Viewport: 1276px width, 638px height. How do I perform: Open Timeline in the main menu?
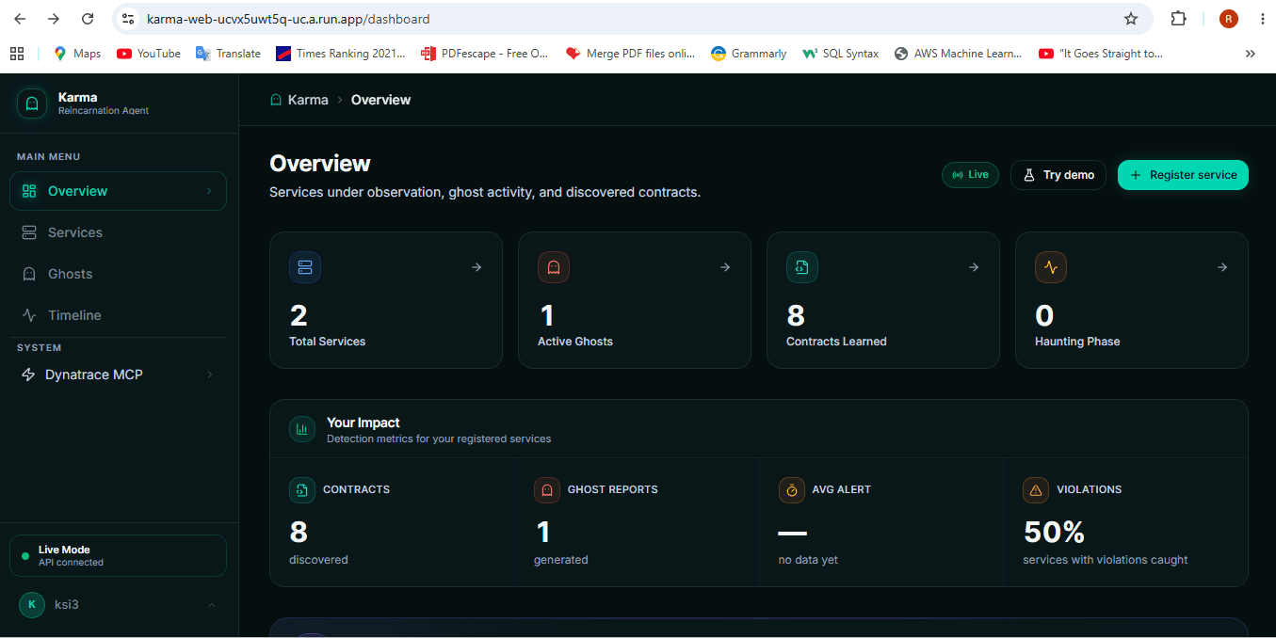click(118, 315)
